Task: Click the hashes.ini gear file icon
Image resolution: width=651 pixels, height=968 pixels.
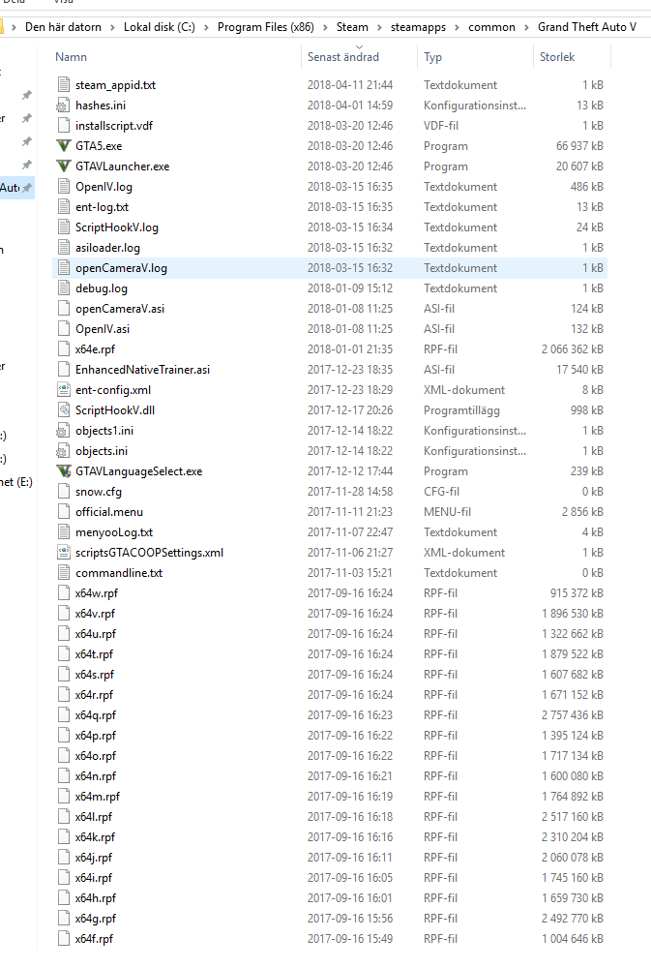Action: click(x=63, y=106)
